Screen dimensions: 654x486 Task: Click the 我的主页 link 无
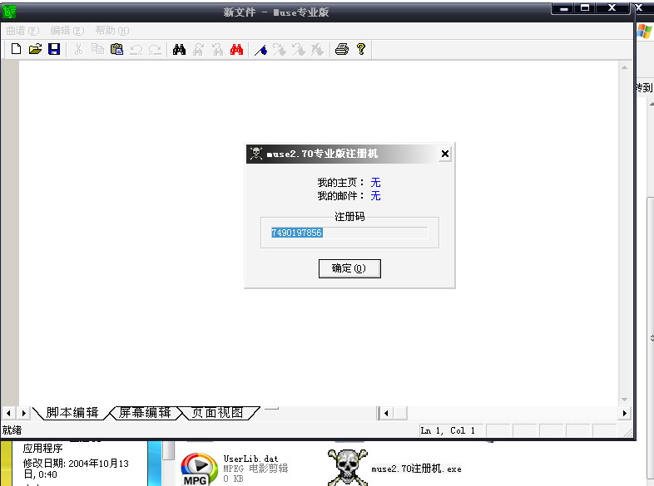pyautogui.click(x=375, y=183)
